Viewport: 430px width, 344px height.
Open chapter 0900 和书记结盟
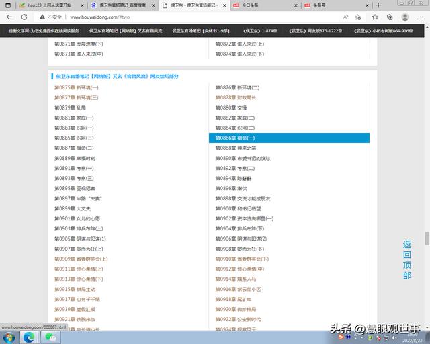pos(238,209)
